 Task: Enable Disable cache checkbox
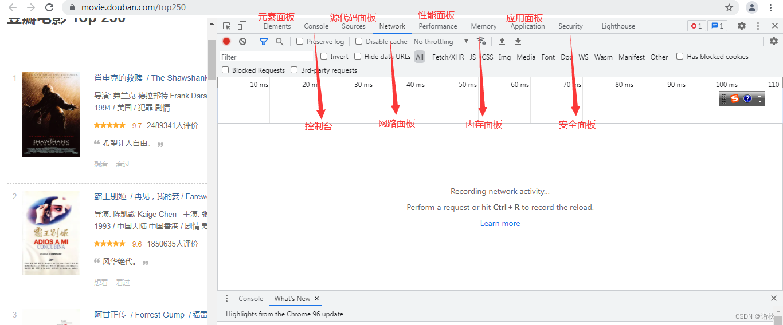click(x=359, y=41)
